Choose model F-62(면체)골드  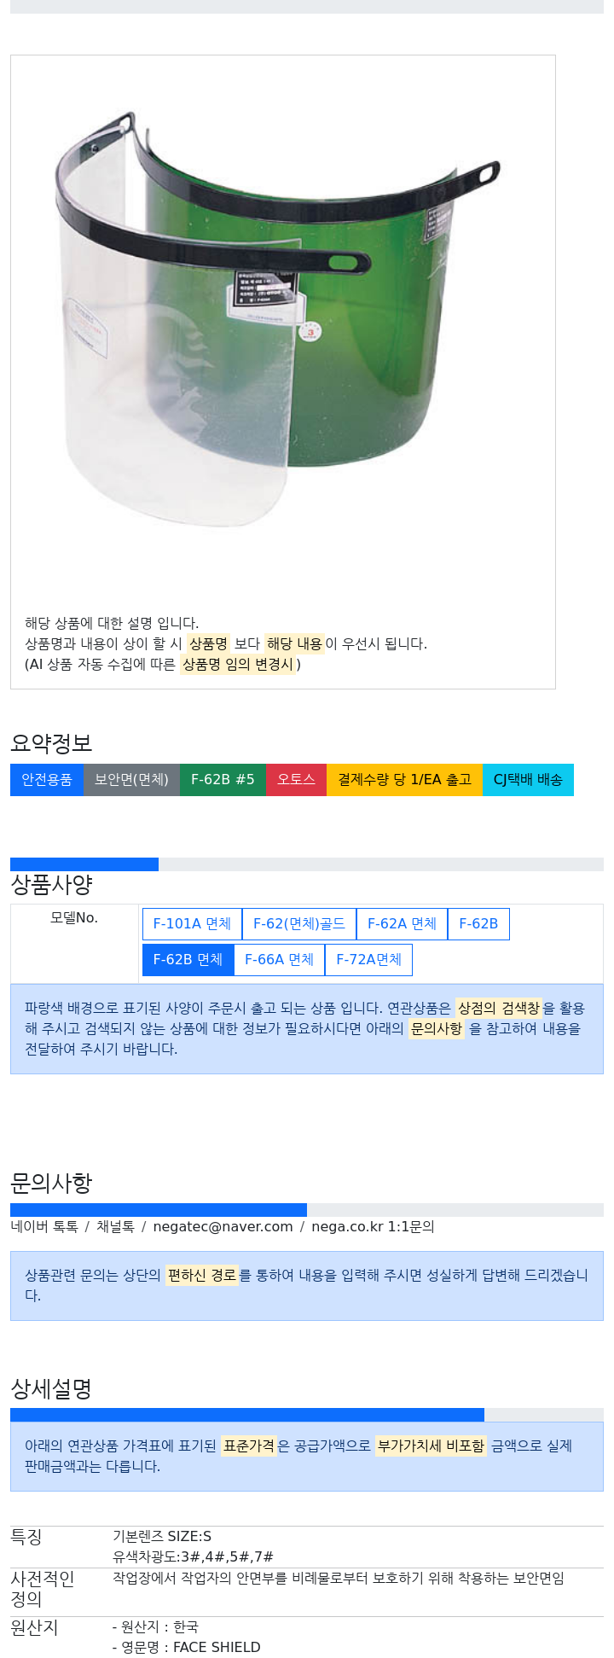[x=299, y=924]
